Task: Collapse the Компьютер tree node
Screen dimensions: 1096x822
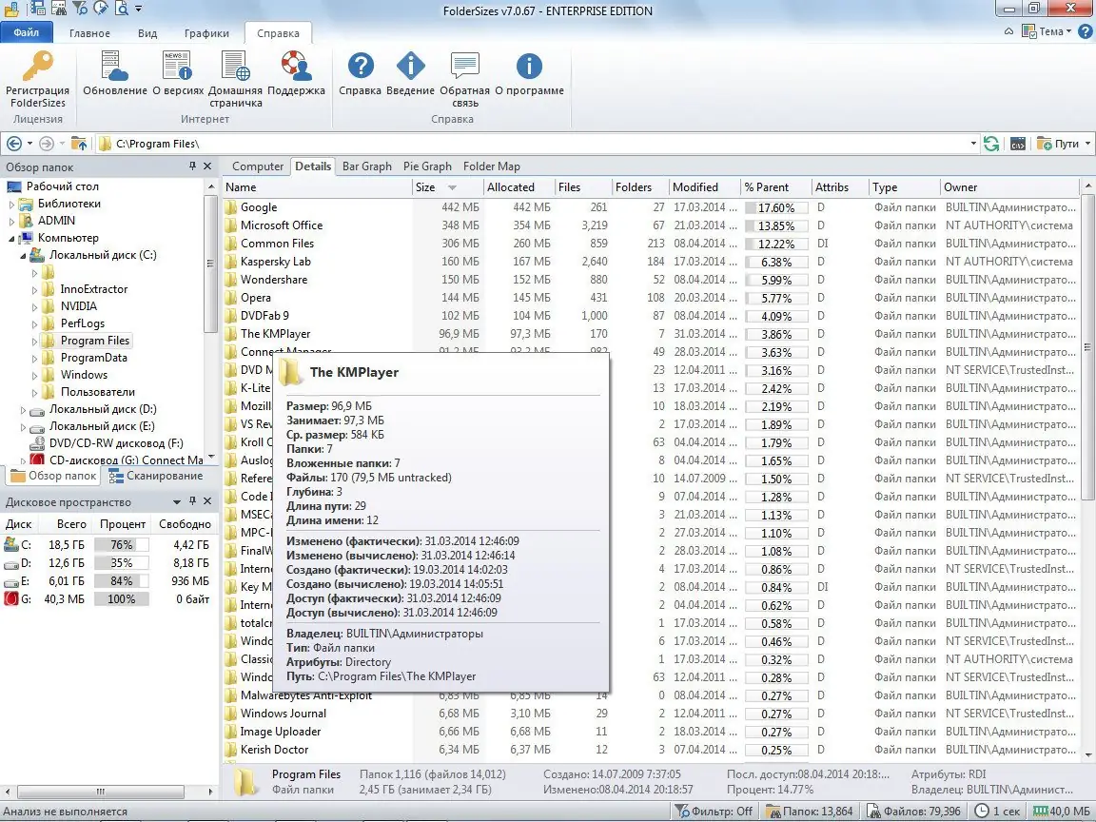Action: pyautogui.click(x=11, y=239)
